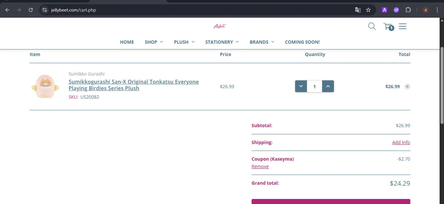The height and width of the screenshot is (204, 444).
Task: Open site search with the magnifier icon
Action: (372, 26)
